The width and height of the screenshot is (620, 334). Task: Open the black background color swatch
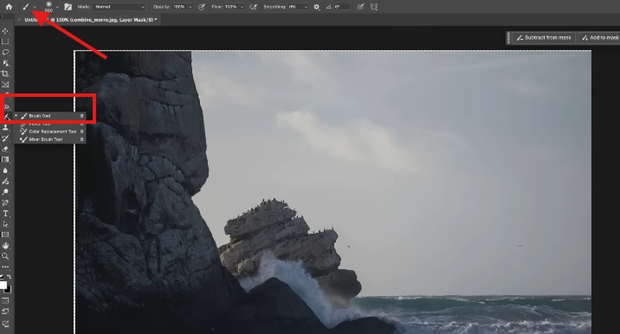point(9,289)
